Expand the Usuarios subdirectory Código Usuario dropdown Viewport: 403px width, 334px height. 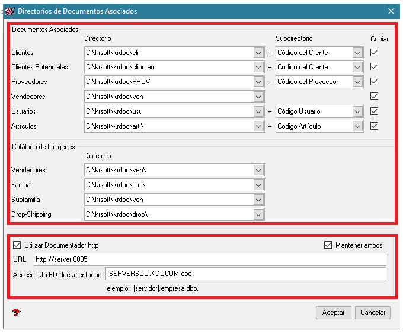pyautogui.click(x=357, y=111)
